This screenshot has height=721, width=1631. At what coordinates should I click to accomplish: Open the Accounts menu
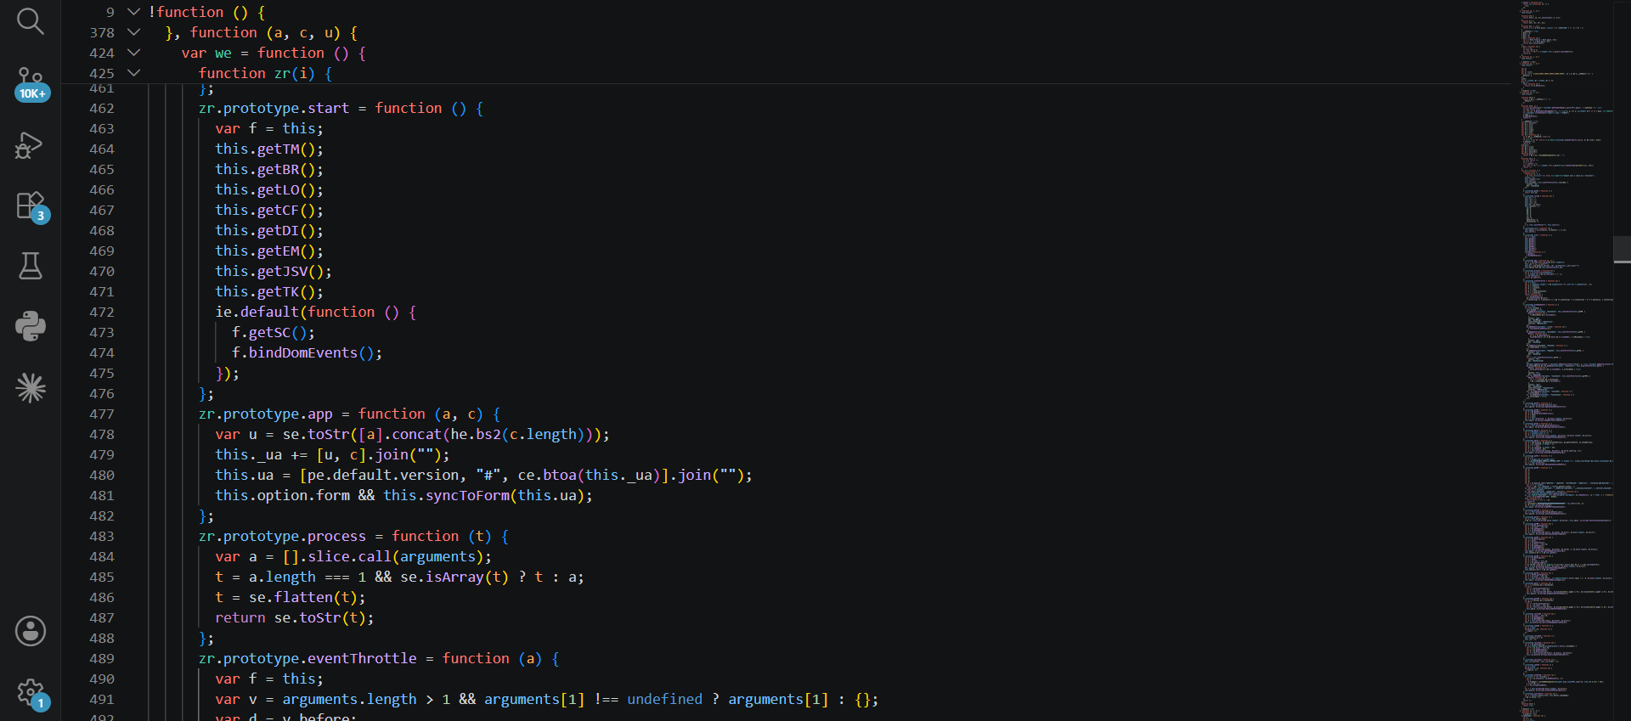31,631
